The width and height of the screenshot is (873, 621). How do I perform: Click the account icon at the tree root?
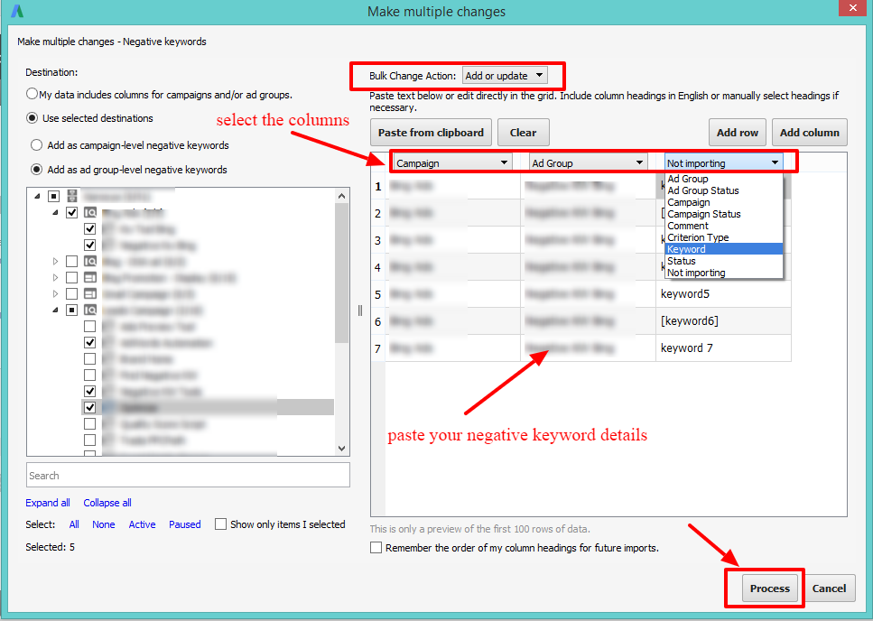(72, 196)
